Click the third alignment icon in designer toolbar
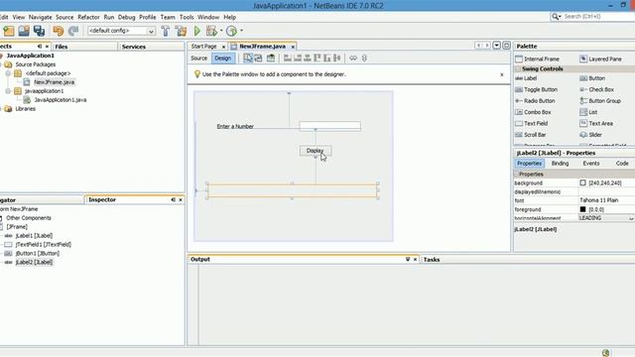Screen dimensions: 635x357 coord(308,58)
